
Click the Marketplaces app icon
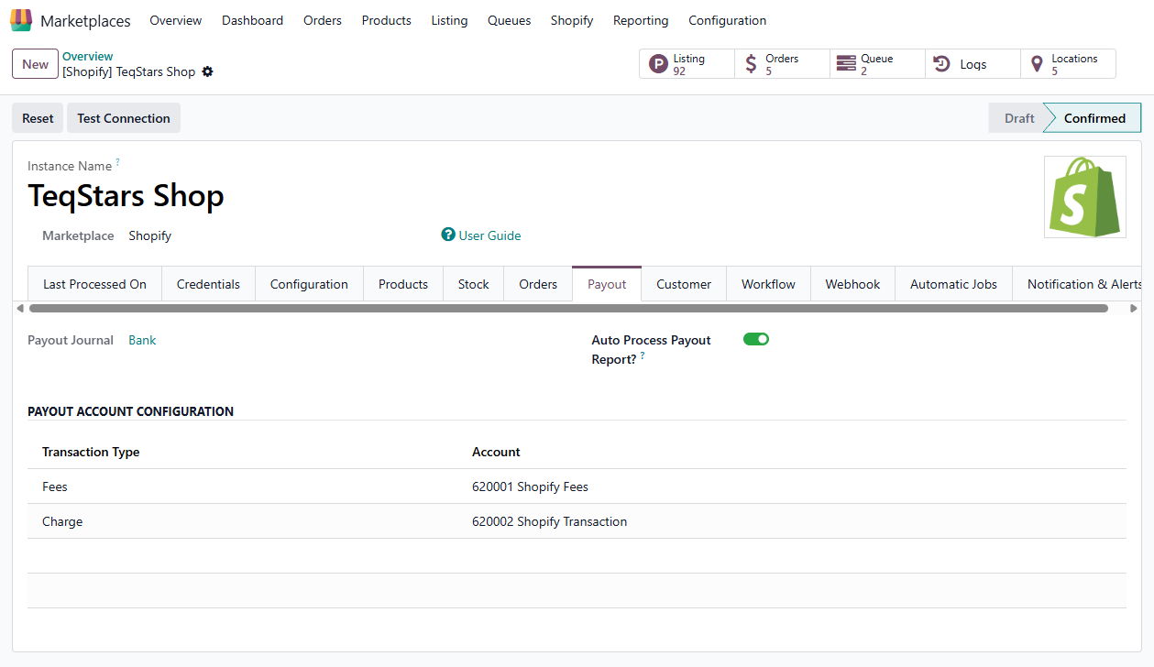click(x=21, y=20)
